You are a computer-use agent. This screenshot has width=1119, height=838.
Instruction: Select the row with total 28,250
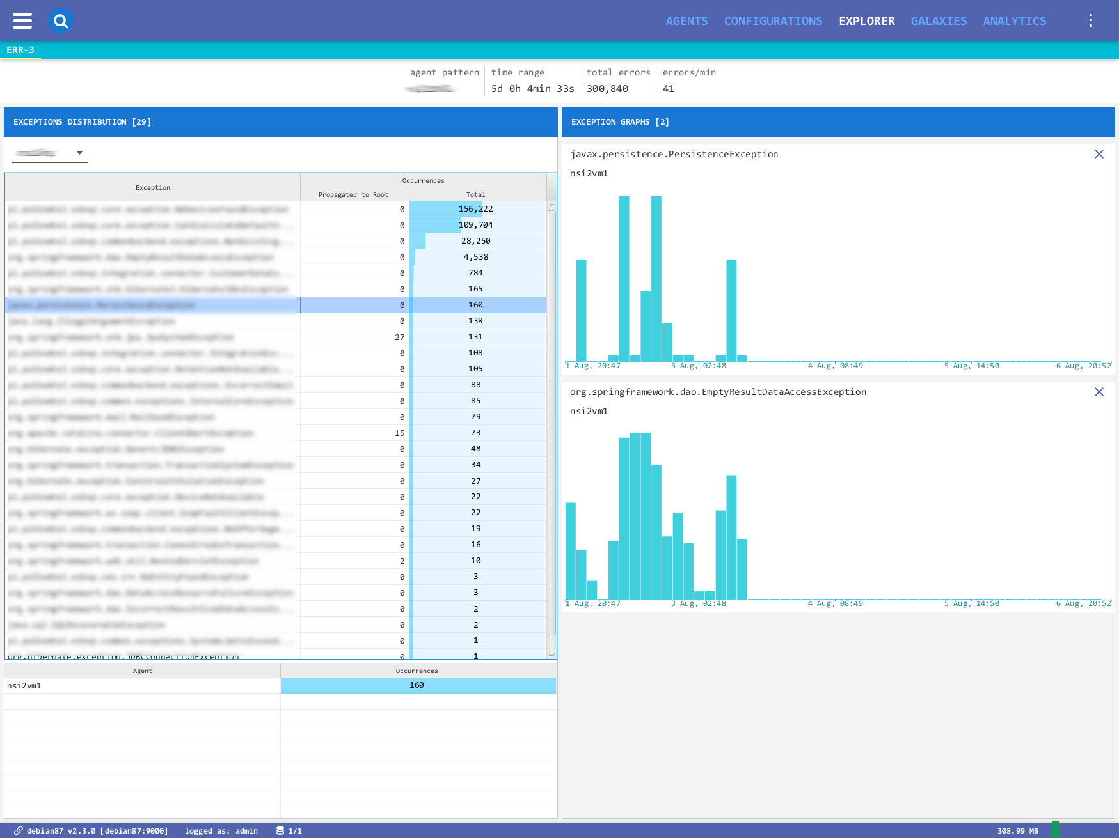(x=276, y=241)
